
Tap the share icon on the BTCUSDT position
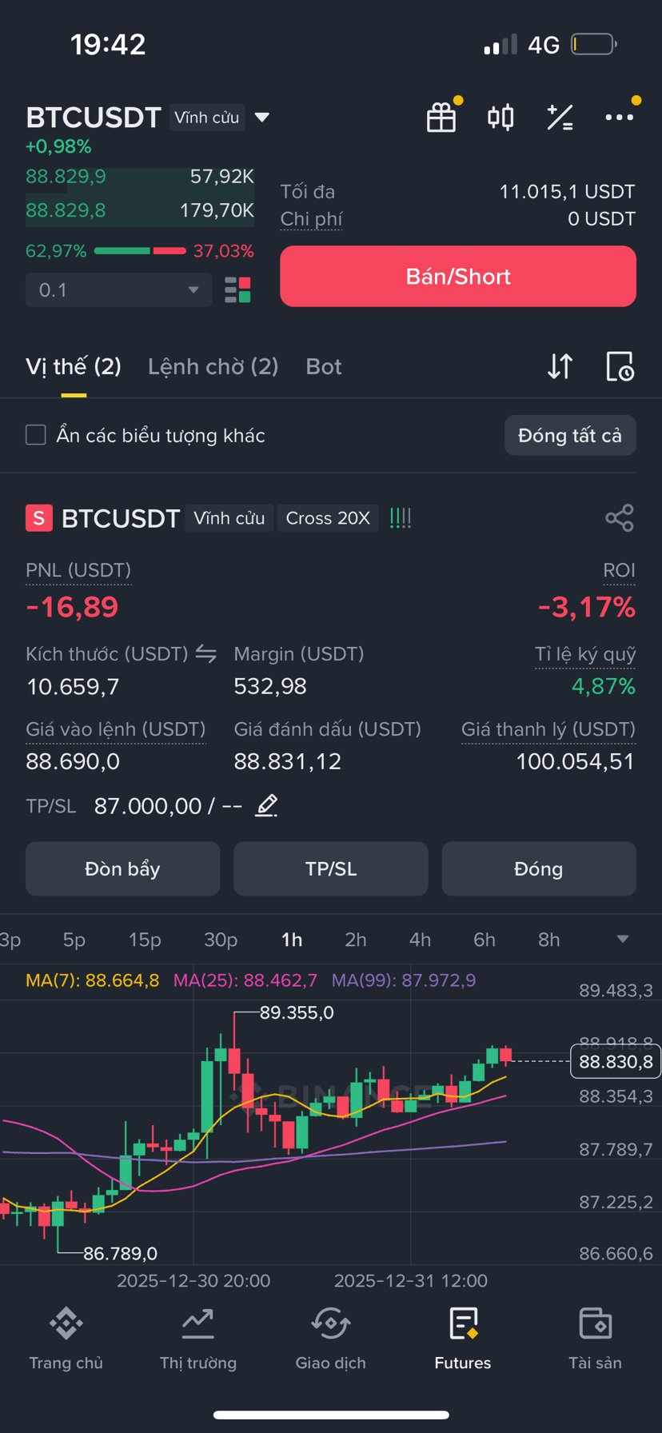[620, 518]
